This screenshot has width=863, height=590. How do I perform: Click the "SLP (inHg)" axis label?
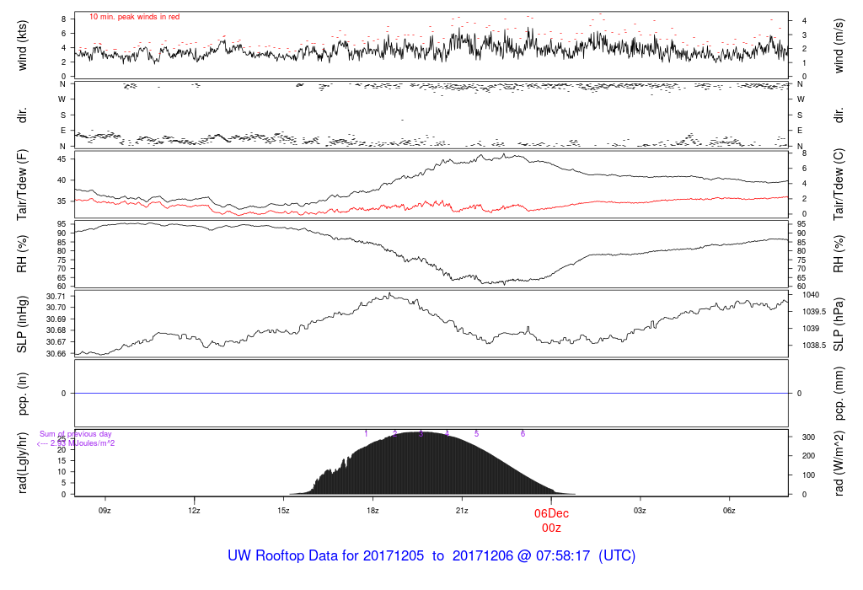click(22, 324)
